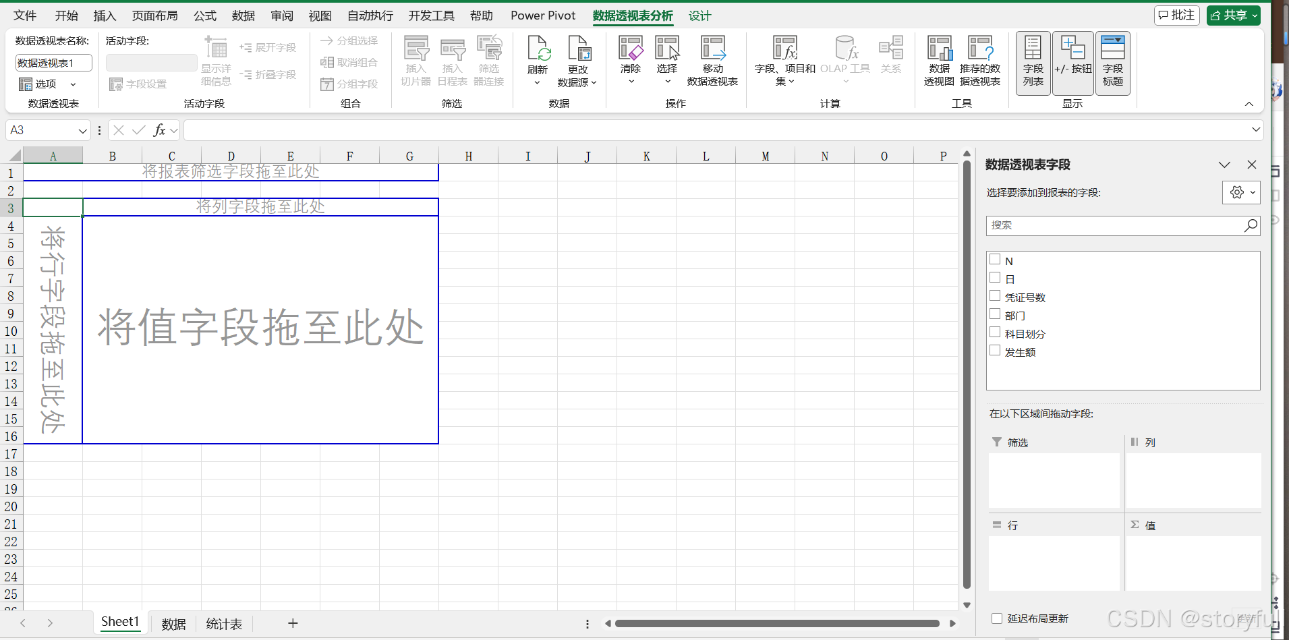The image size is (1289, 640).
Task: Toggle 字段标题 field headers display
Action: [1112, 62]
